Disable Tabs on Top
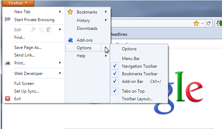This screenshot has width=222, height=129. [115, 91]
